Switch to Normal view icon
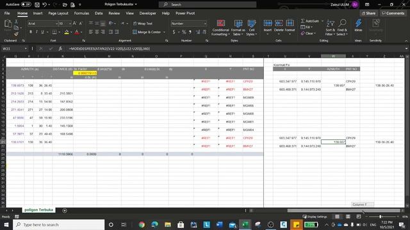This screenshot has height=230, width=410. pos(338,217)
